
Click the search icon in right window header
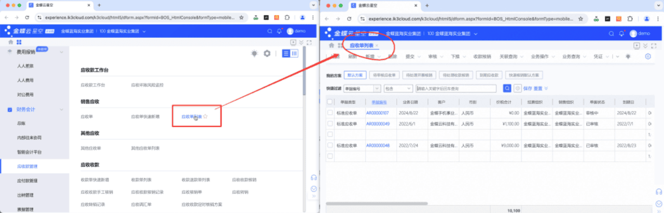pos(612,33)
